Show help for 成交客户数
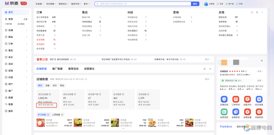Screen dimensions: 274x135 (100, 94)
